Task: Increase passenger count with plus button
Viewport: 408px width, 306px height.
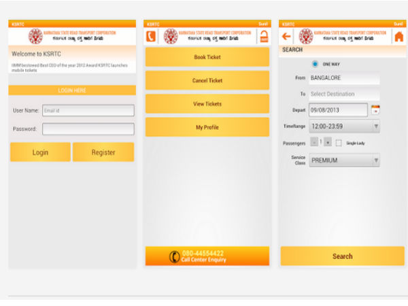Action: click(328, 143)
